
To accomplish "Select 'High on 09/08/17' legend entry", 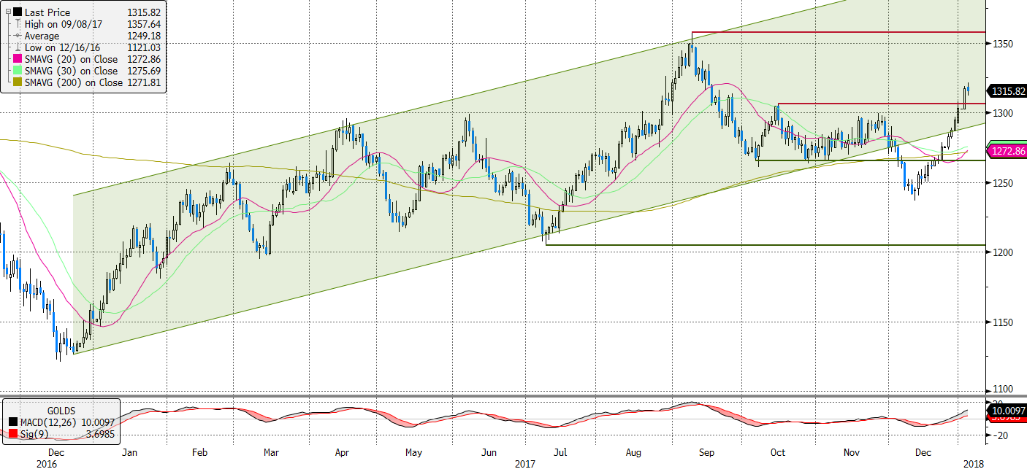I will (x=63, y=24).
